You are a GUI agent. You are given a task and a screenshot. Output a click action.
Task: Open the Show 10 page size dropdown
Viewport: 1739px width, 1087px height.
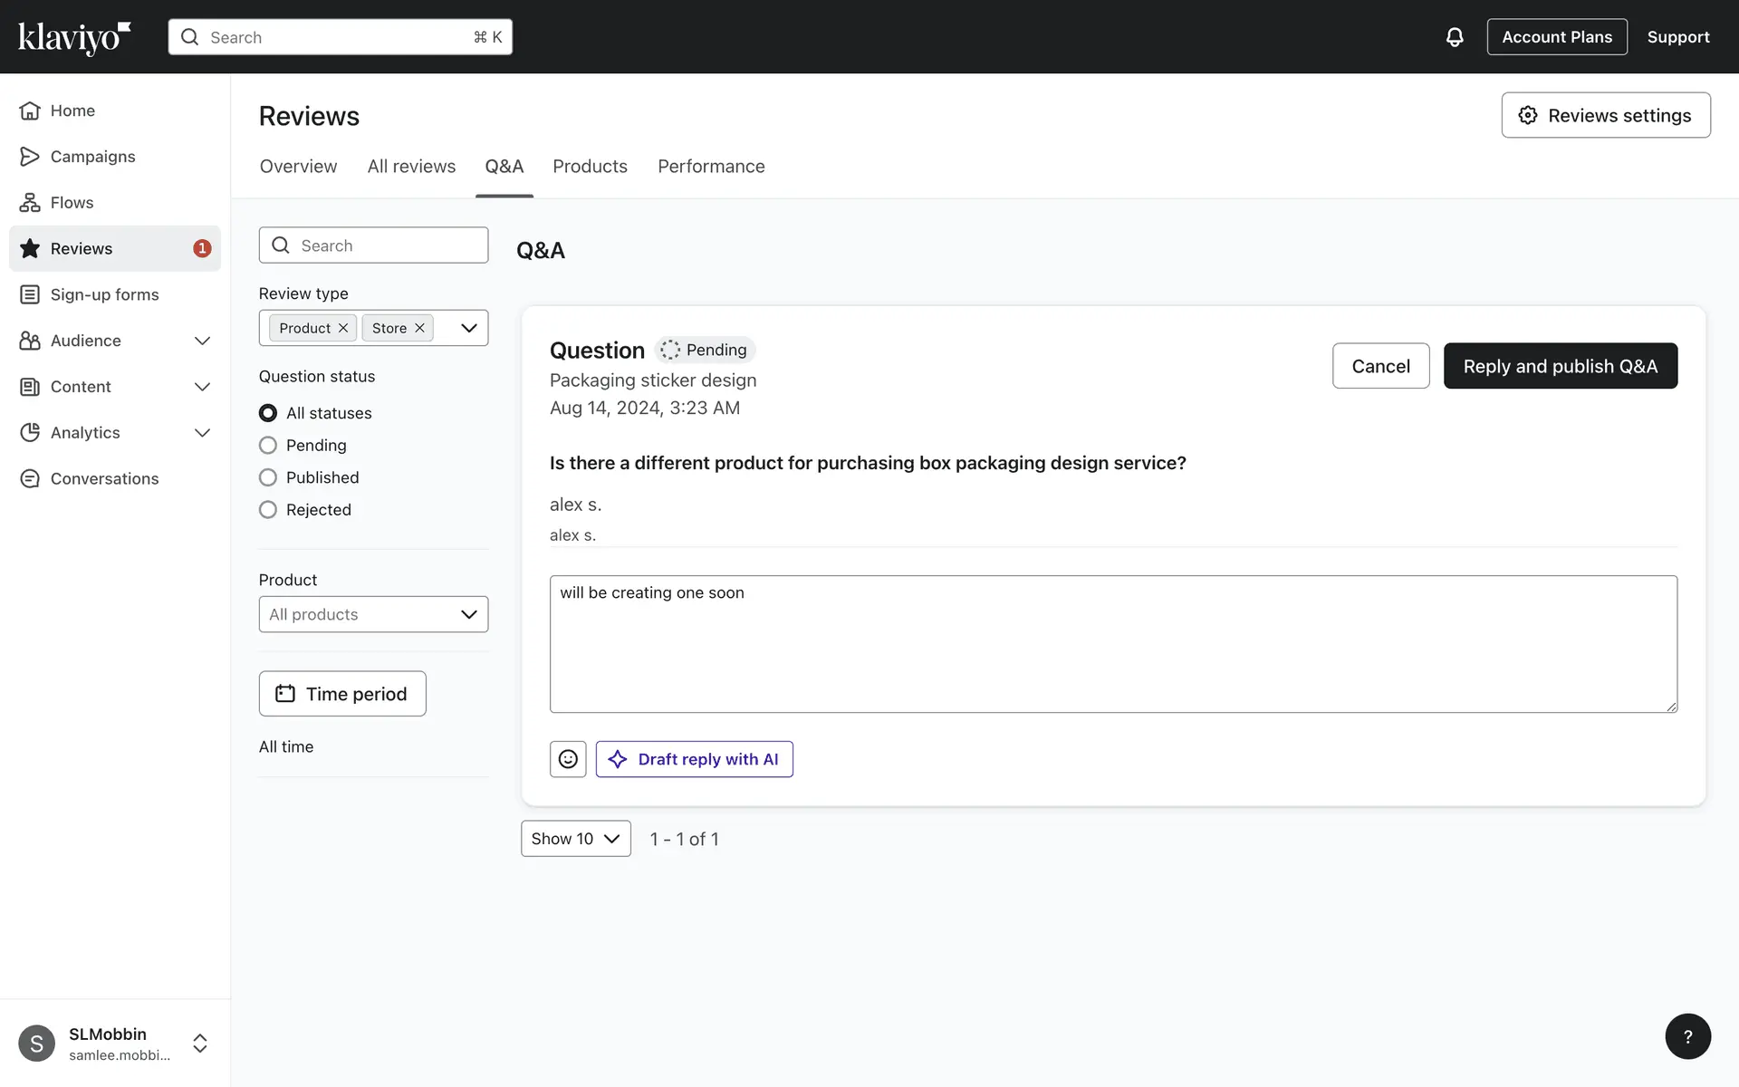[575, 839]
